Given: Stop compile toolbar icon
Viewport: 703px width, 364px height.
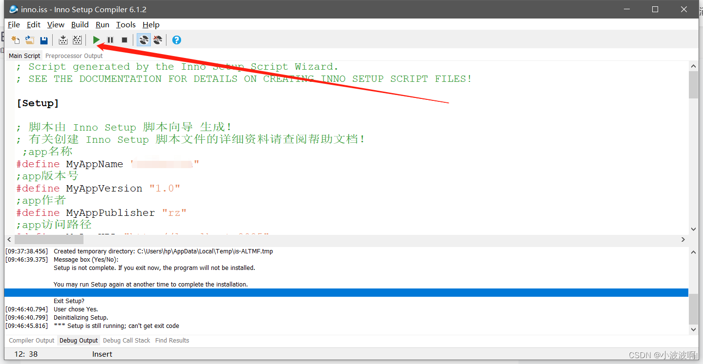Looking at the screenshot, I should [x=77, y=40].
